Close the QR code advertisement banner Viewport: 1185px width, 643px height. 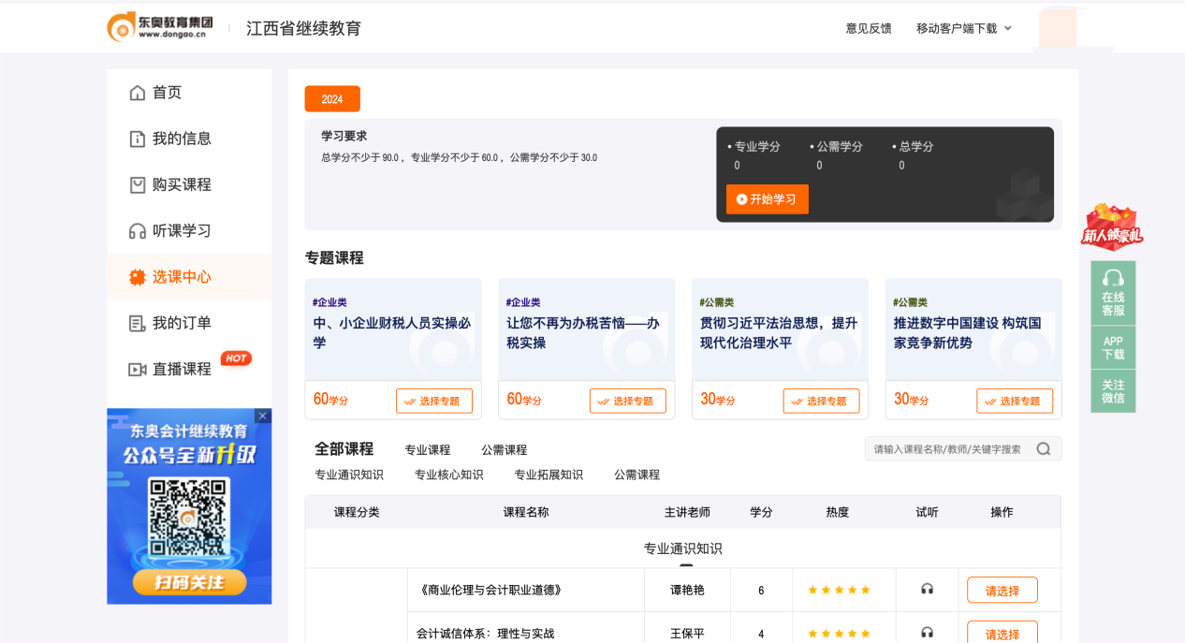[x=263, y=416]
